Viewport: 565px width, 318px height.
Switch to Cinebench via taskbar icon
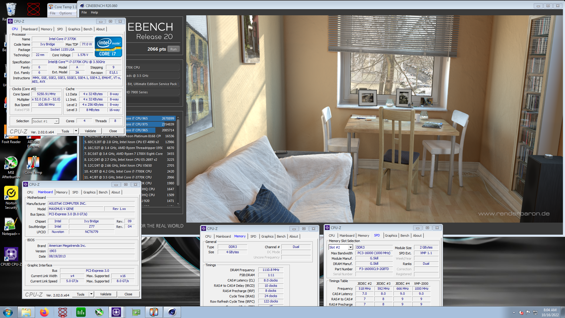click(x=172, y=312)
